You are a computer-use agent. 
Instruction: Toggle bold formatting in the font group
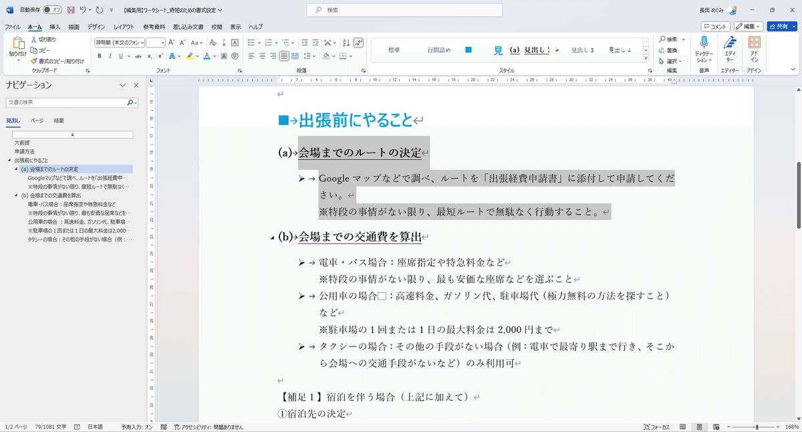point(100,56)
